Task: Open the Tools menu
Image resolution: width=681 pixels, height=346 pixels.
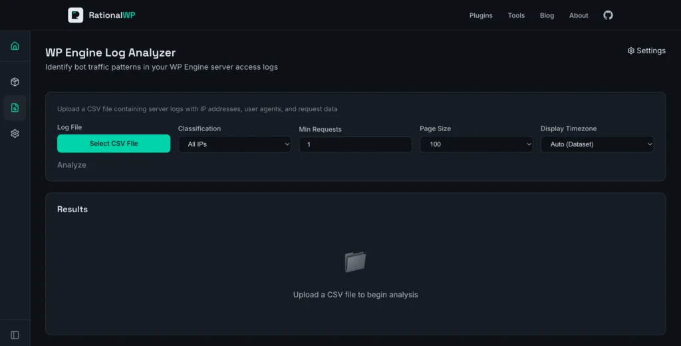Action: (x=516, y=16)
